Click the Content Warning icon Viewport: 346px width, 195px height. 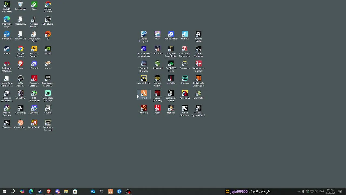pyautogui.click(x=157, y=81)
